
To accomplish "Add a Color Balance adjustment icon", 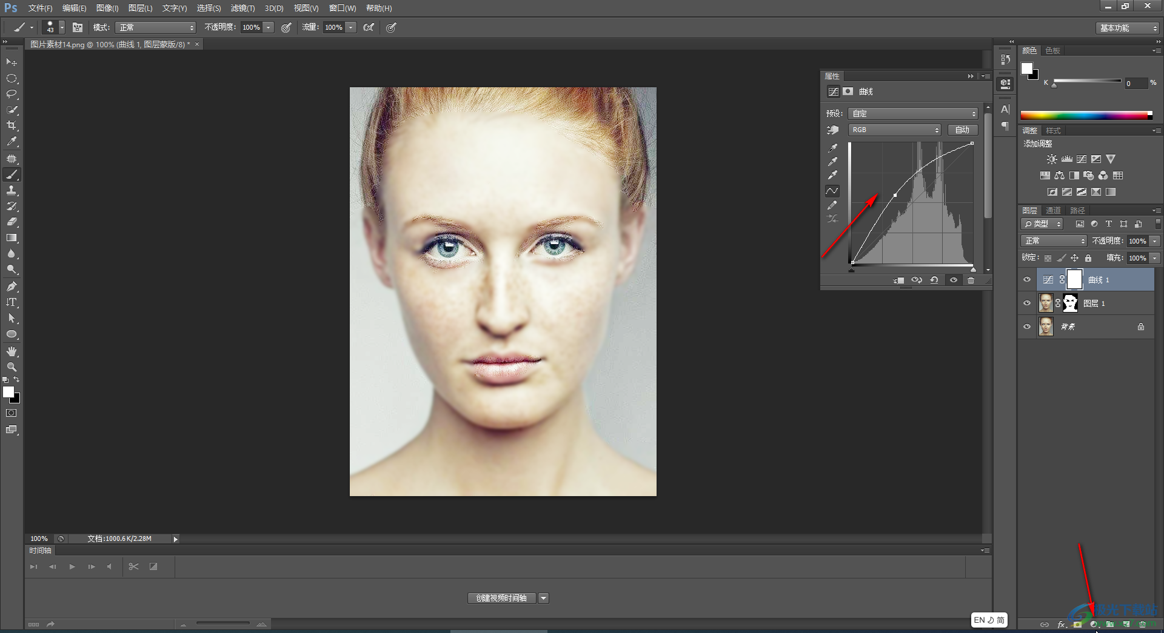I will pos(1059,176).
